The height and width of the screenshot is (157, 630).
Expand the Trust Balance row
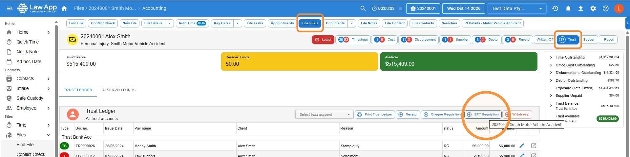[x=551, y=106]
